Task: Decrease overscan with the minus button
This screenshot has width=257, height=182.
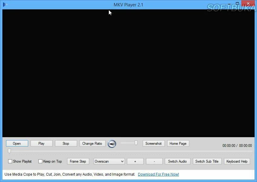Action: pyautogui.click(x=154, y=161)
